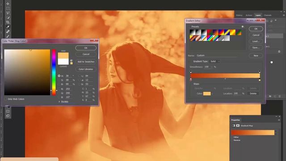This screenshot has width=286, height=161.
Task: Switch to the Layers tab
Action: pos(258,15)
